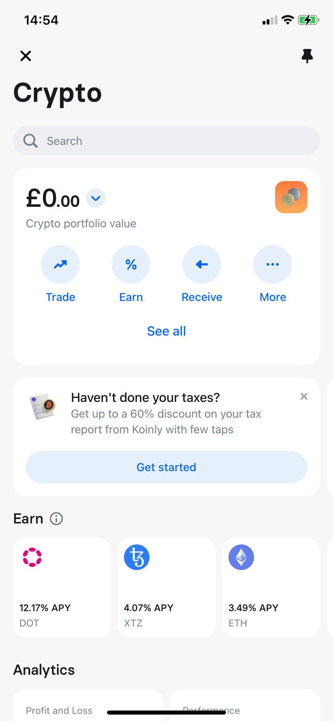The height and width of the screenshot is (721, 333).
Task: Close the Crypto screen with X
Action: click(26, 56)
